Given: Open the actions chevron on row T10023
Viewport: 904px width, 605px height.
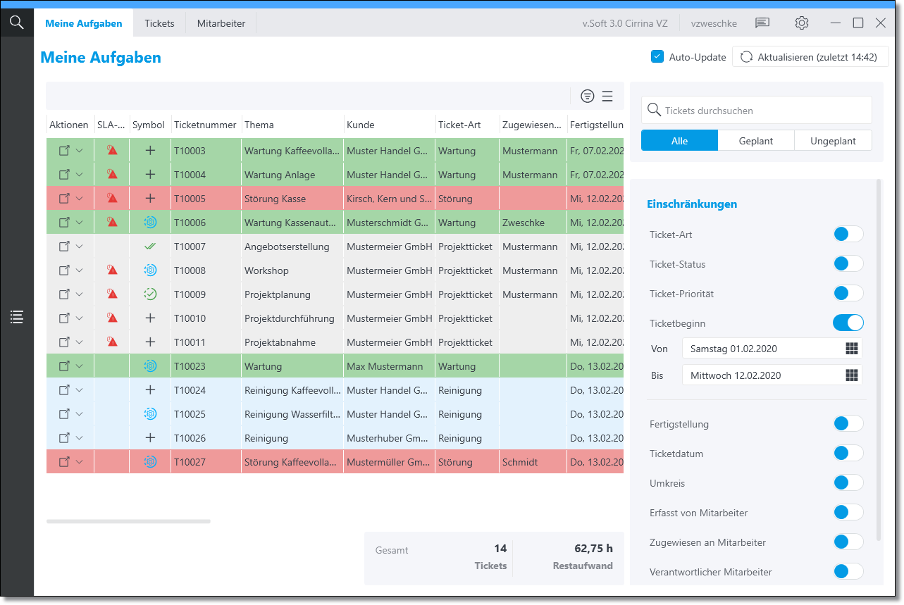Looking at the screenshot, I should [80, 366].
